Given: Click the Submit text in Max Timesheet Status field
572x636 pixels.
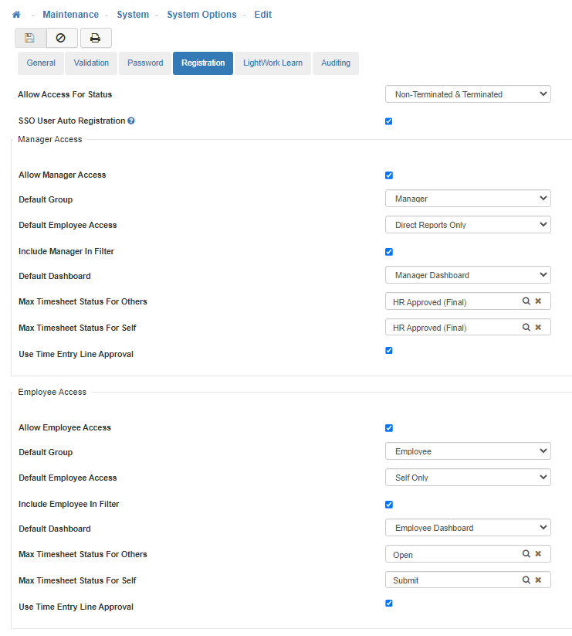Looking at the screenshot, I should (406, 580).
